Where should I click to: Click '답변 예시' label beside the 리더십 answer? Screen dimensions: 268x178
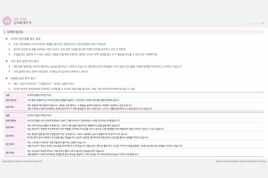10,127
